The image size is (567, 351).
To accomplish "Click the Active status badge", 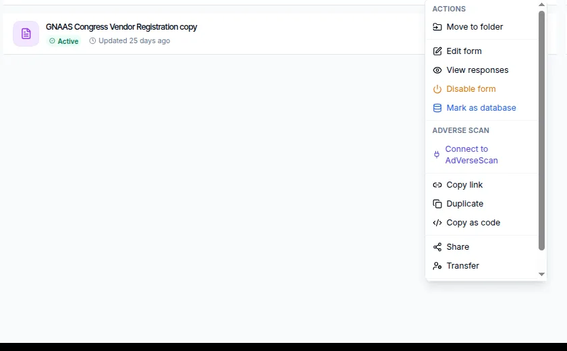I will 64,41.
